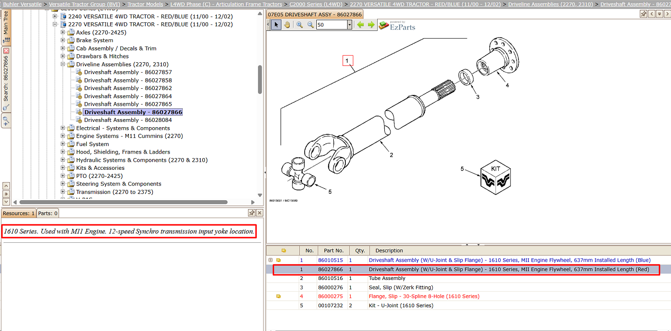Open Buhler Versatile breadcrumb link
Screen dimensions: 671x331
pyautogui.click(x=22, y=4)
